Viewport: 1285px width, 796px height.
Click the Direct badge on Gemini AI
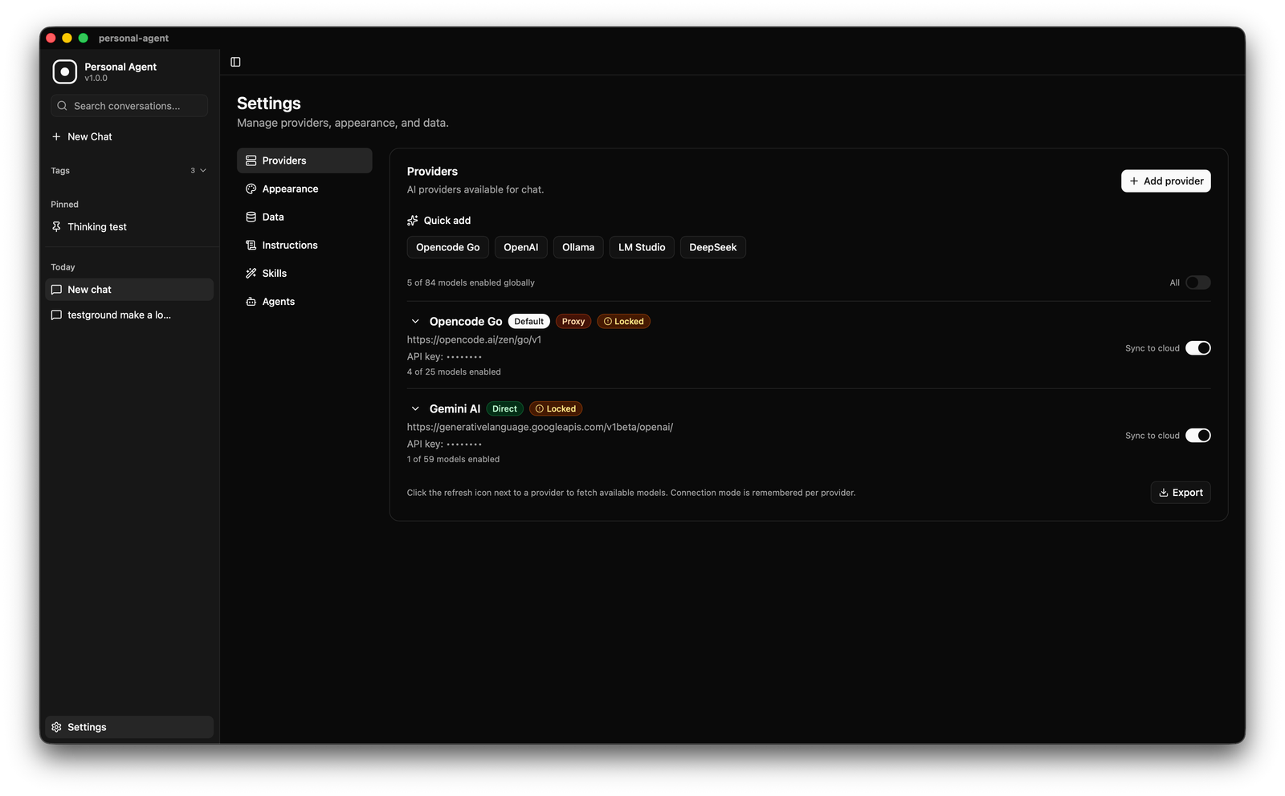[x=504, y=408]
